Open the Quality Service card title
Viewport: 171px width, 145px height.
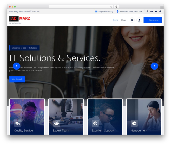23,131
